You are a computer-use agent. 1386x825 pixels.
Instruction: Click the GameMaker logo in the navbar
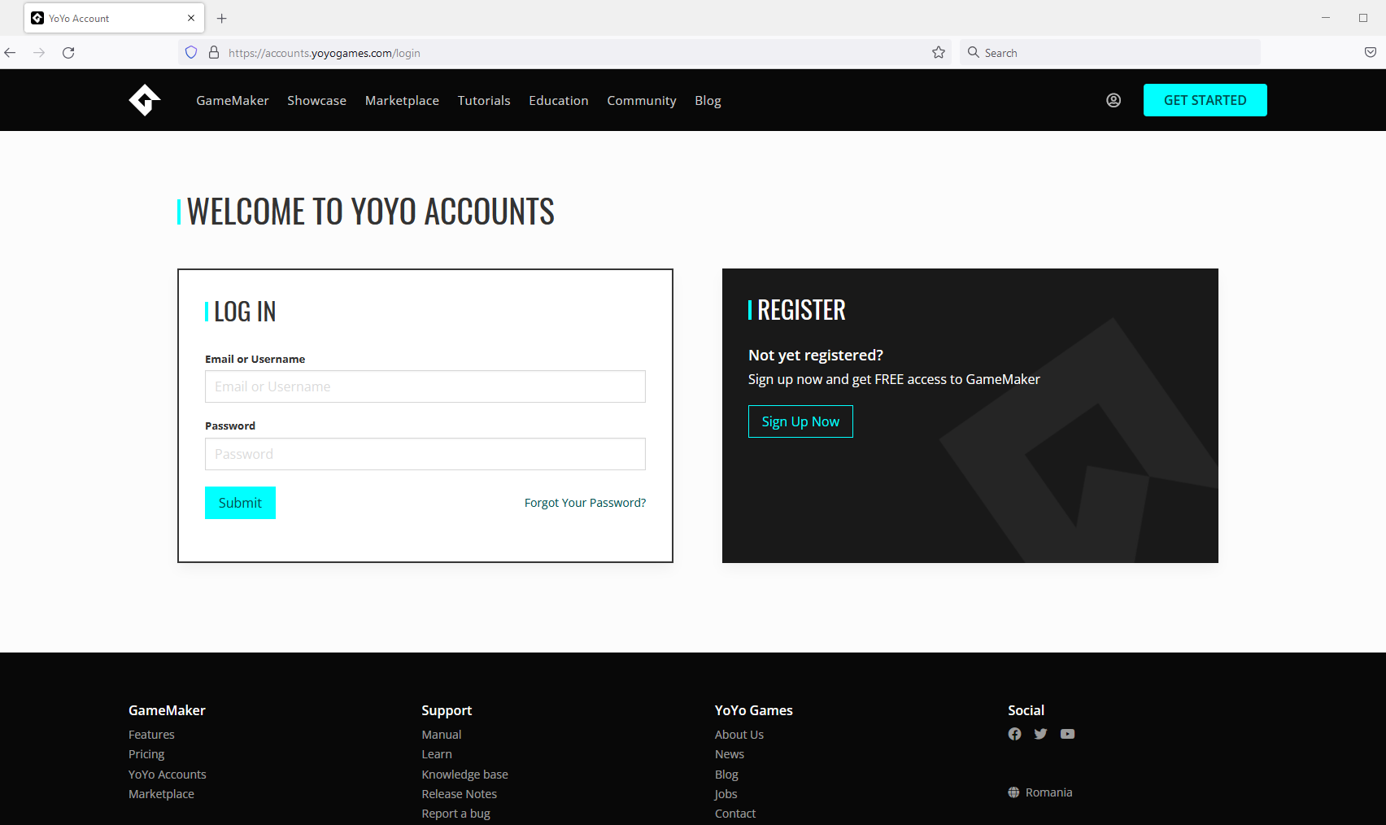144,99
